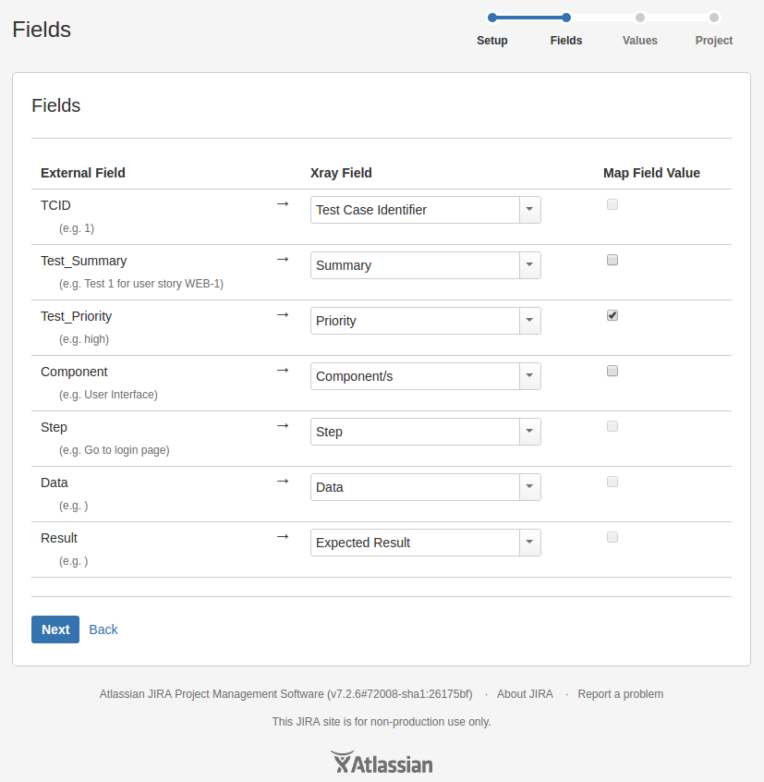Click the Fields step circle marker

[566, 18]
